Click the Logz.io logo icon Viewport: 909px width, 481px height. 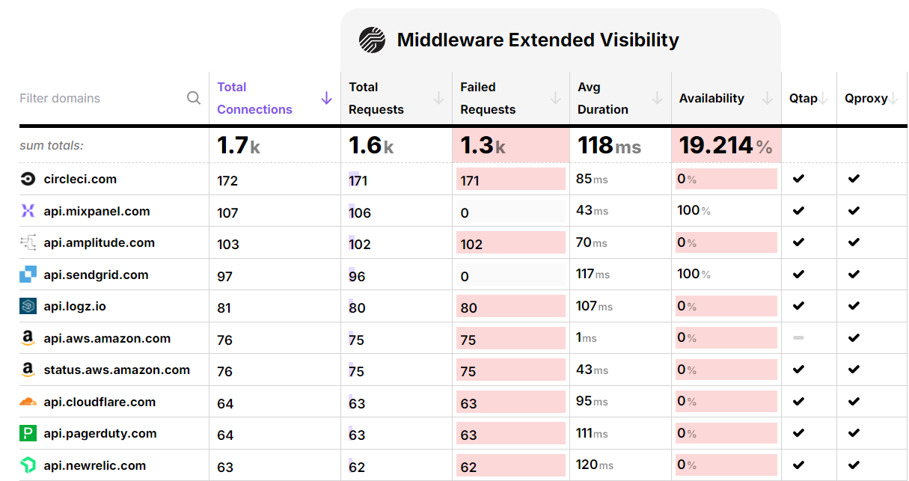click(x=28, y=306)
